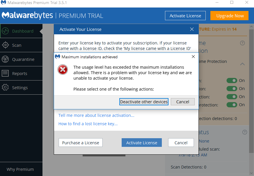Select the Reports list icon

tap(5, 73)
